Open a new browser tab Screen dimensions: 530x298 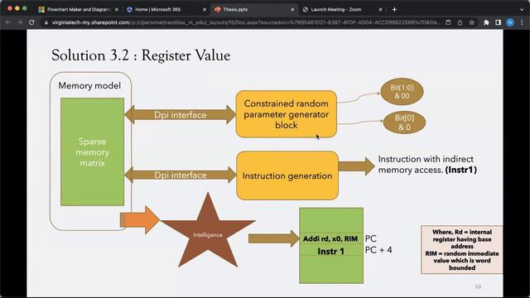point(394,9)
